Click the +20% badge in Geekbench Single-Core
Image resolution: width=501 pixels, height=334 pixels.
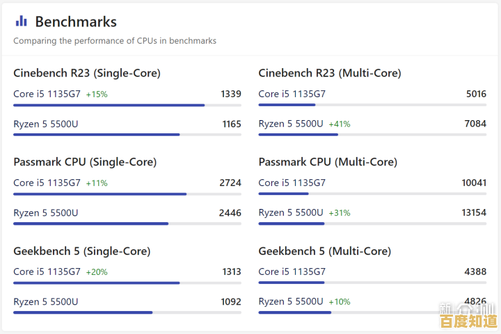97,272
